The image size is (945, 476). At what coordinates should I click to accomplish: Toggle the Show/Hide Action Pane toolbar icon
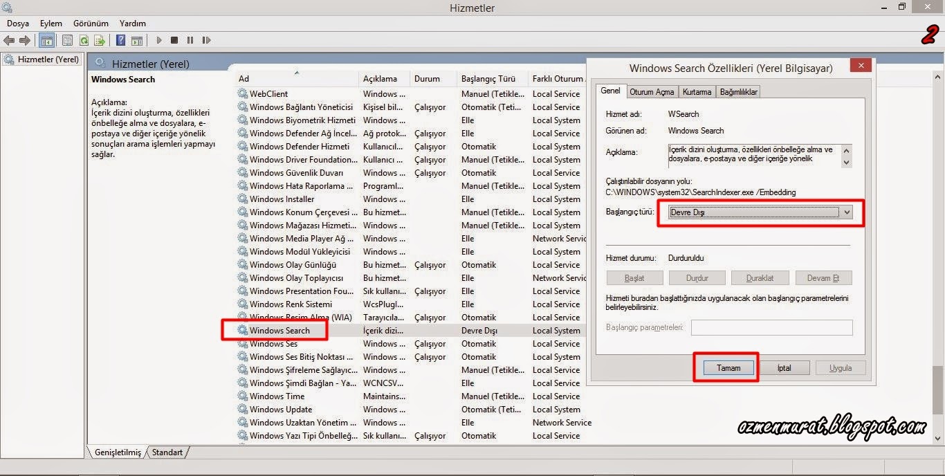click(x=137, y=40)
